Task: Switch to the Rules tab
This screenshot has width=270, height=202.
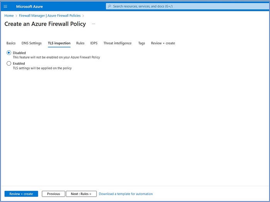Action: (80, 43)
